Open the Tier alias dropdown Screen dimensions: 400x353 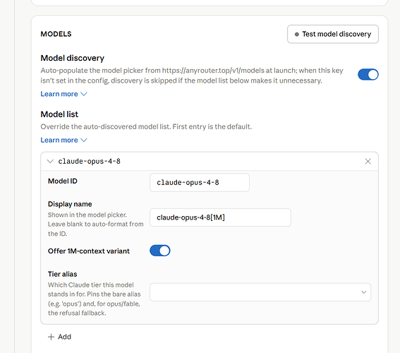[260, 292]
